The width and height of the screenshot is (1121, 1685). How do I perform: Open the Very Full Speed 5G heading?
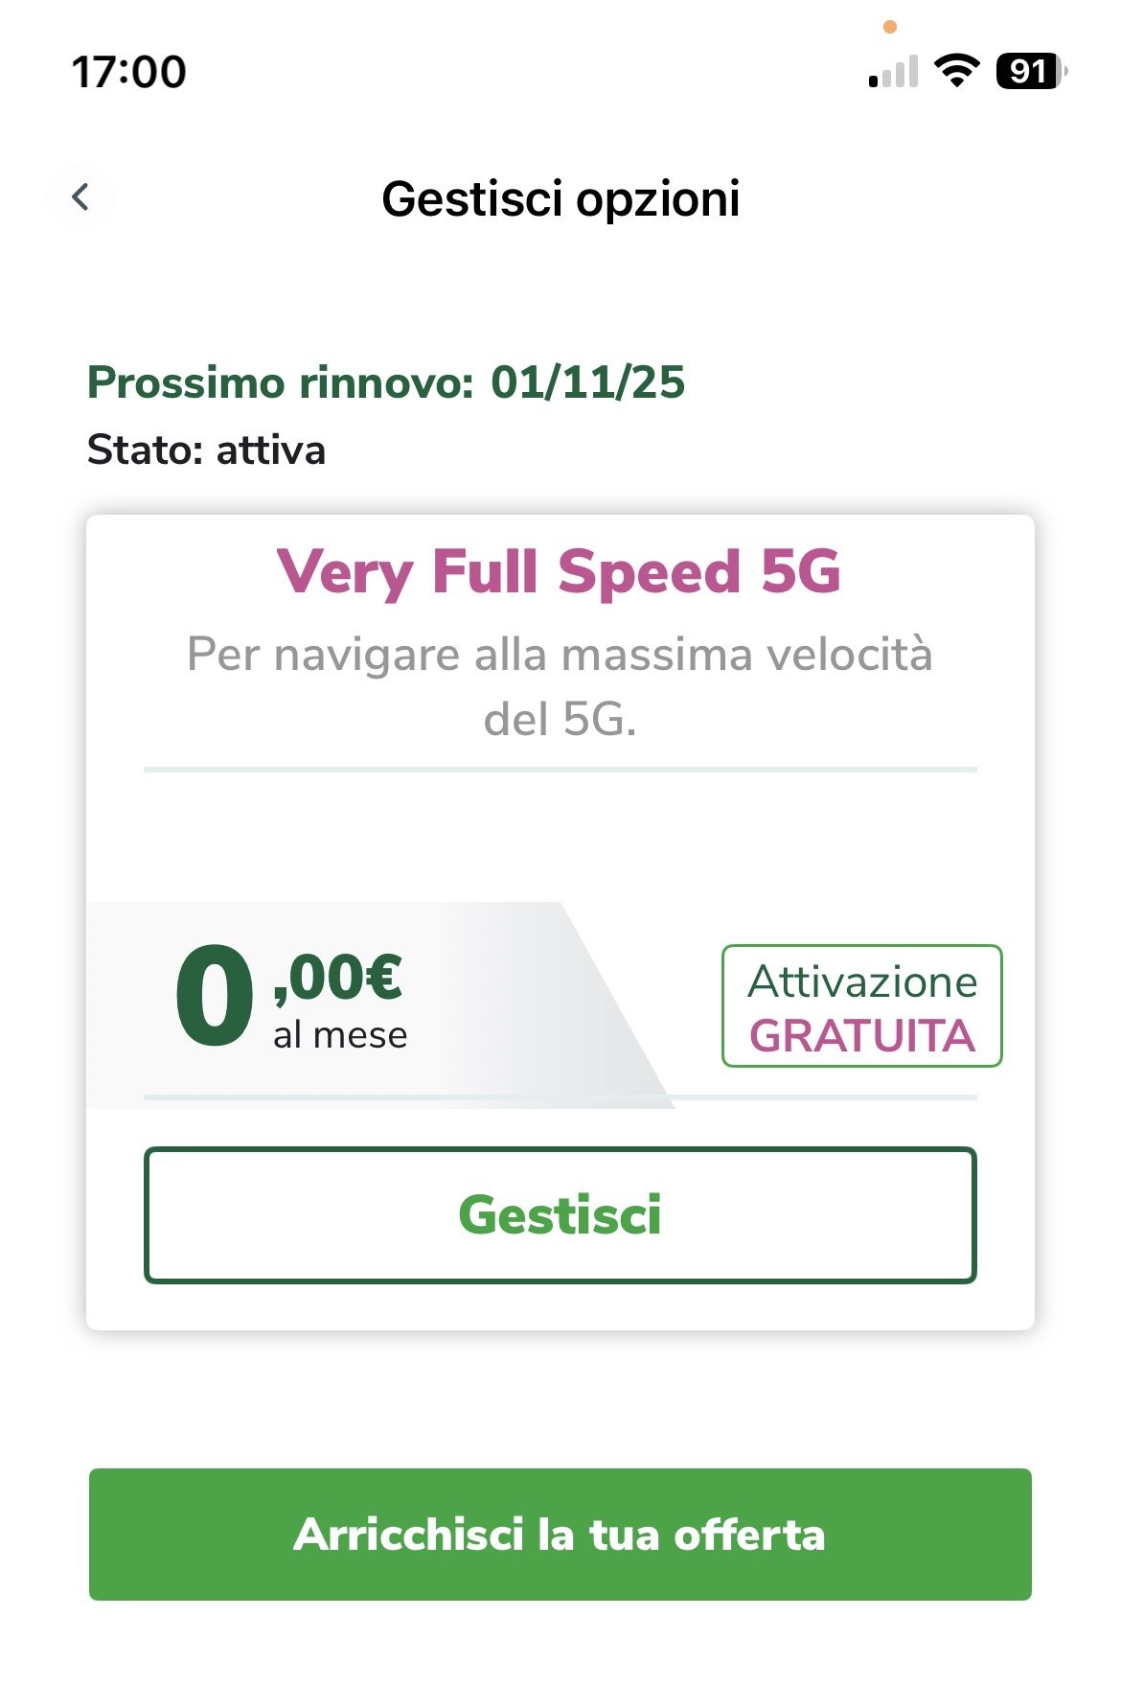pyautogui.click(x=560, y=571)
